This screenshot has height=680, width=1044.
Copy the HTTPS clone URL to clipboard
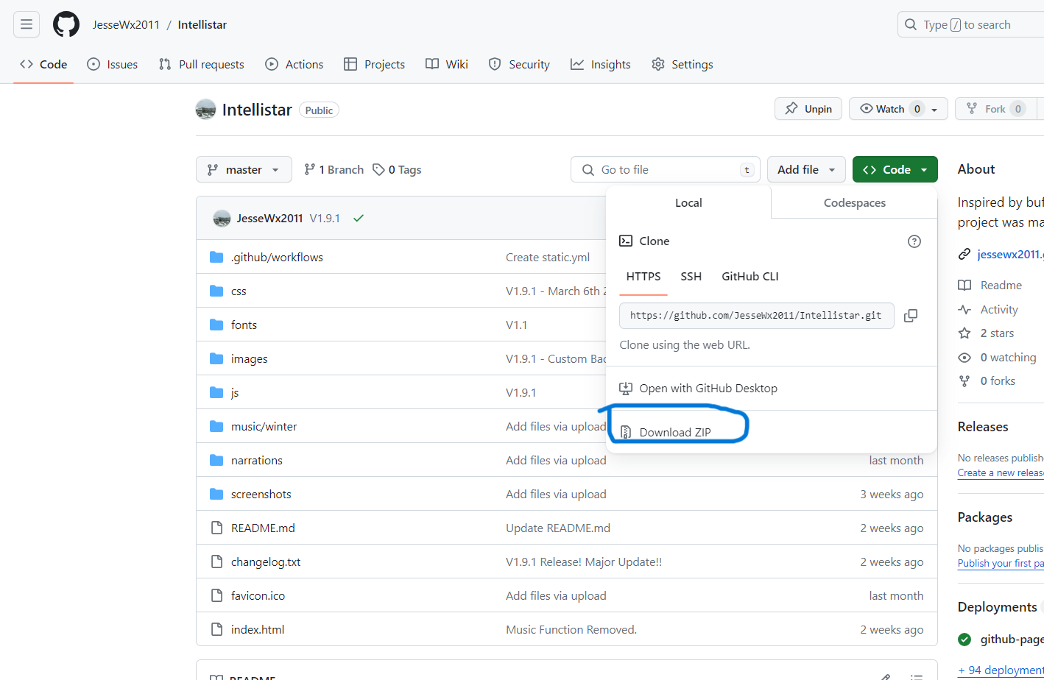coord(911,315)
